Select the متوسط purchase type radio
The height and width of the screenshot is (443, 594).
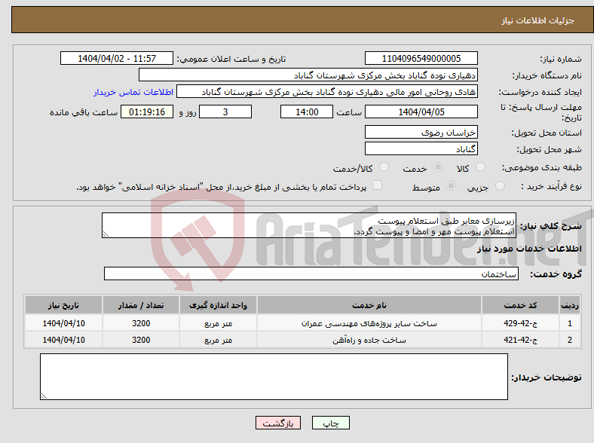(452, 185)
